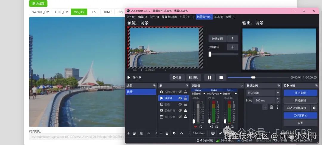
Task: Open the 停靠窗口(D) menu
Action: tap(169, 17)
